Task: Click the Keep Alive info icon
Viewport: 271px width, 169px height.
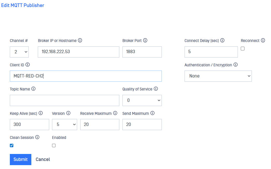Action: point(41,113)
